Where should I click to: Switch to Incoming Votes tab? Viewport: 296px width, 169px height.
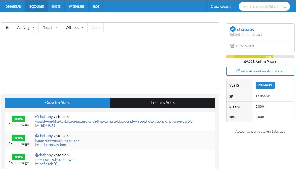[163, 102]
